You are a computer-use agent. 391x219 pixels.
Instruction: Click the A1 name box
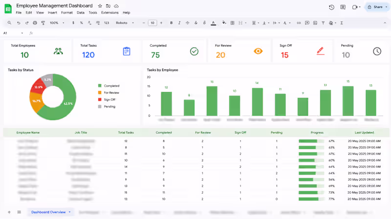click(x=13, y=33)
